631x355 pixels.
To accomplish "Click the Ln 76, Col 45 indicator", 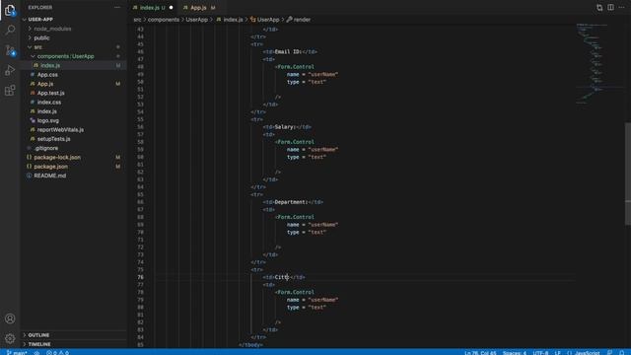I will pos(480,353).
